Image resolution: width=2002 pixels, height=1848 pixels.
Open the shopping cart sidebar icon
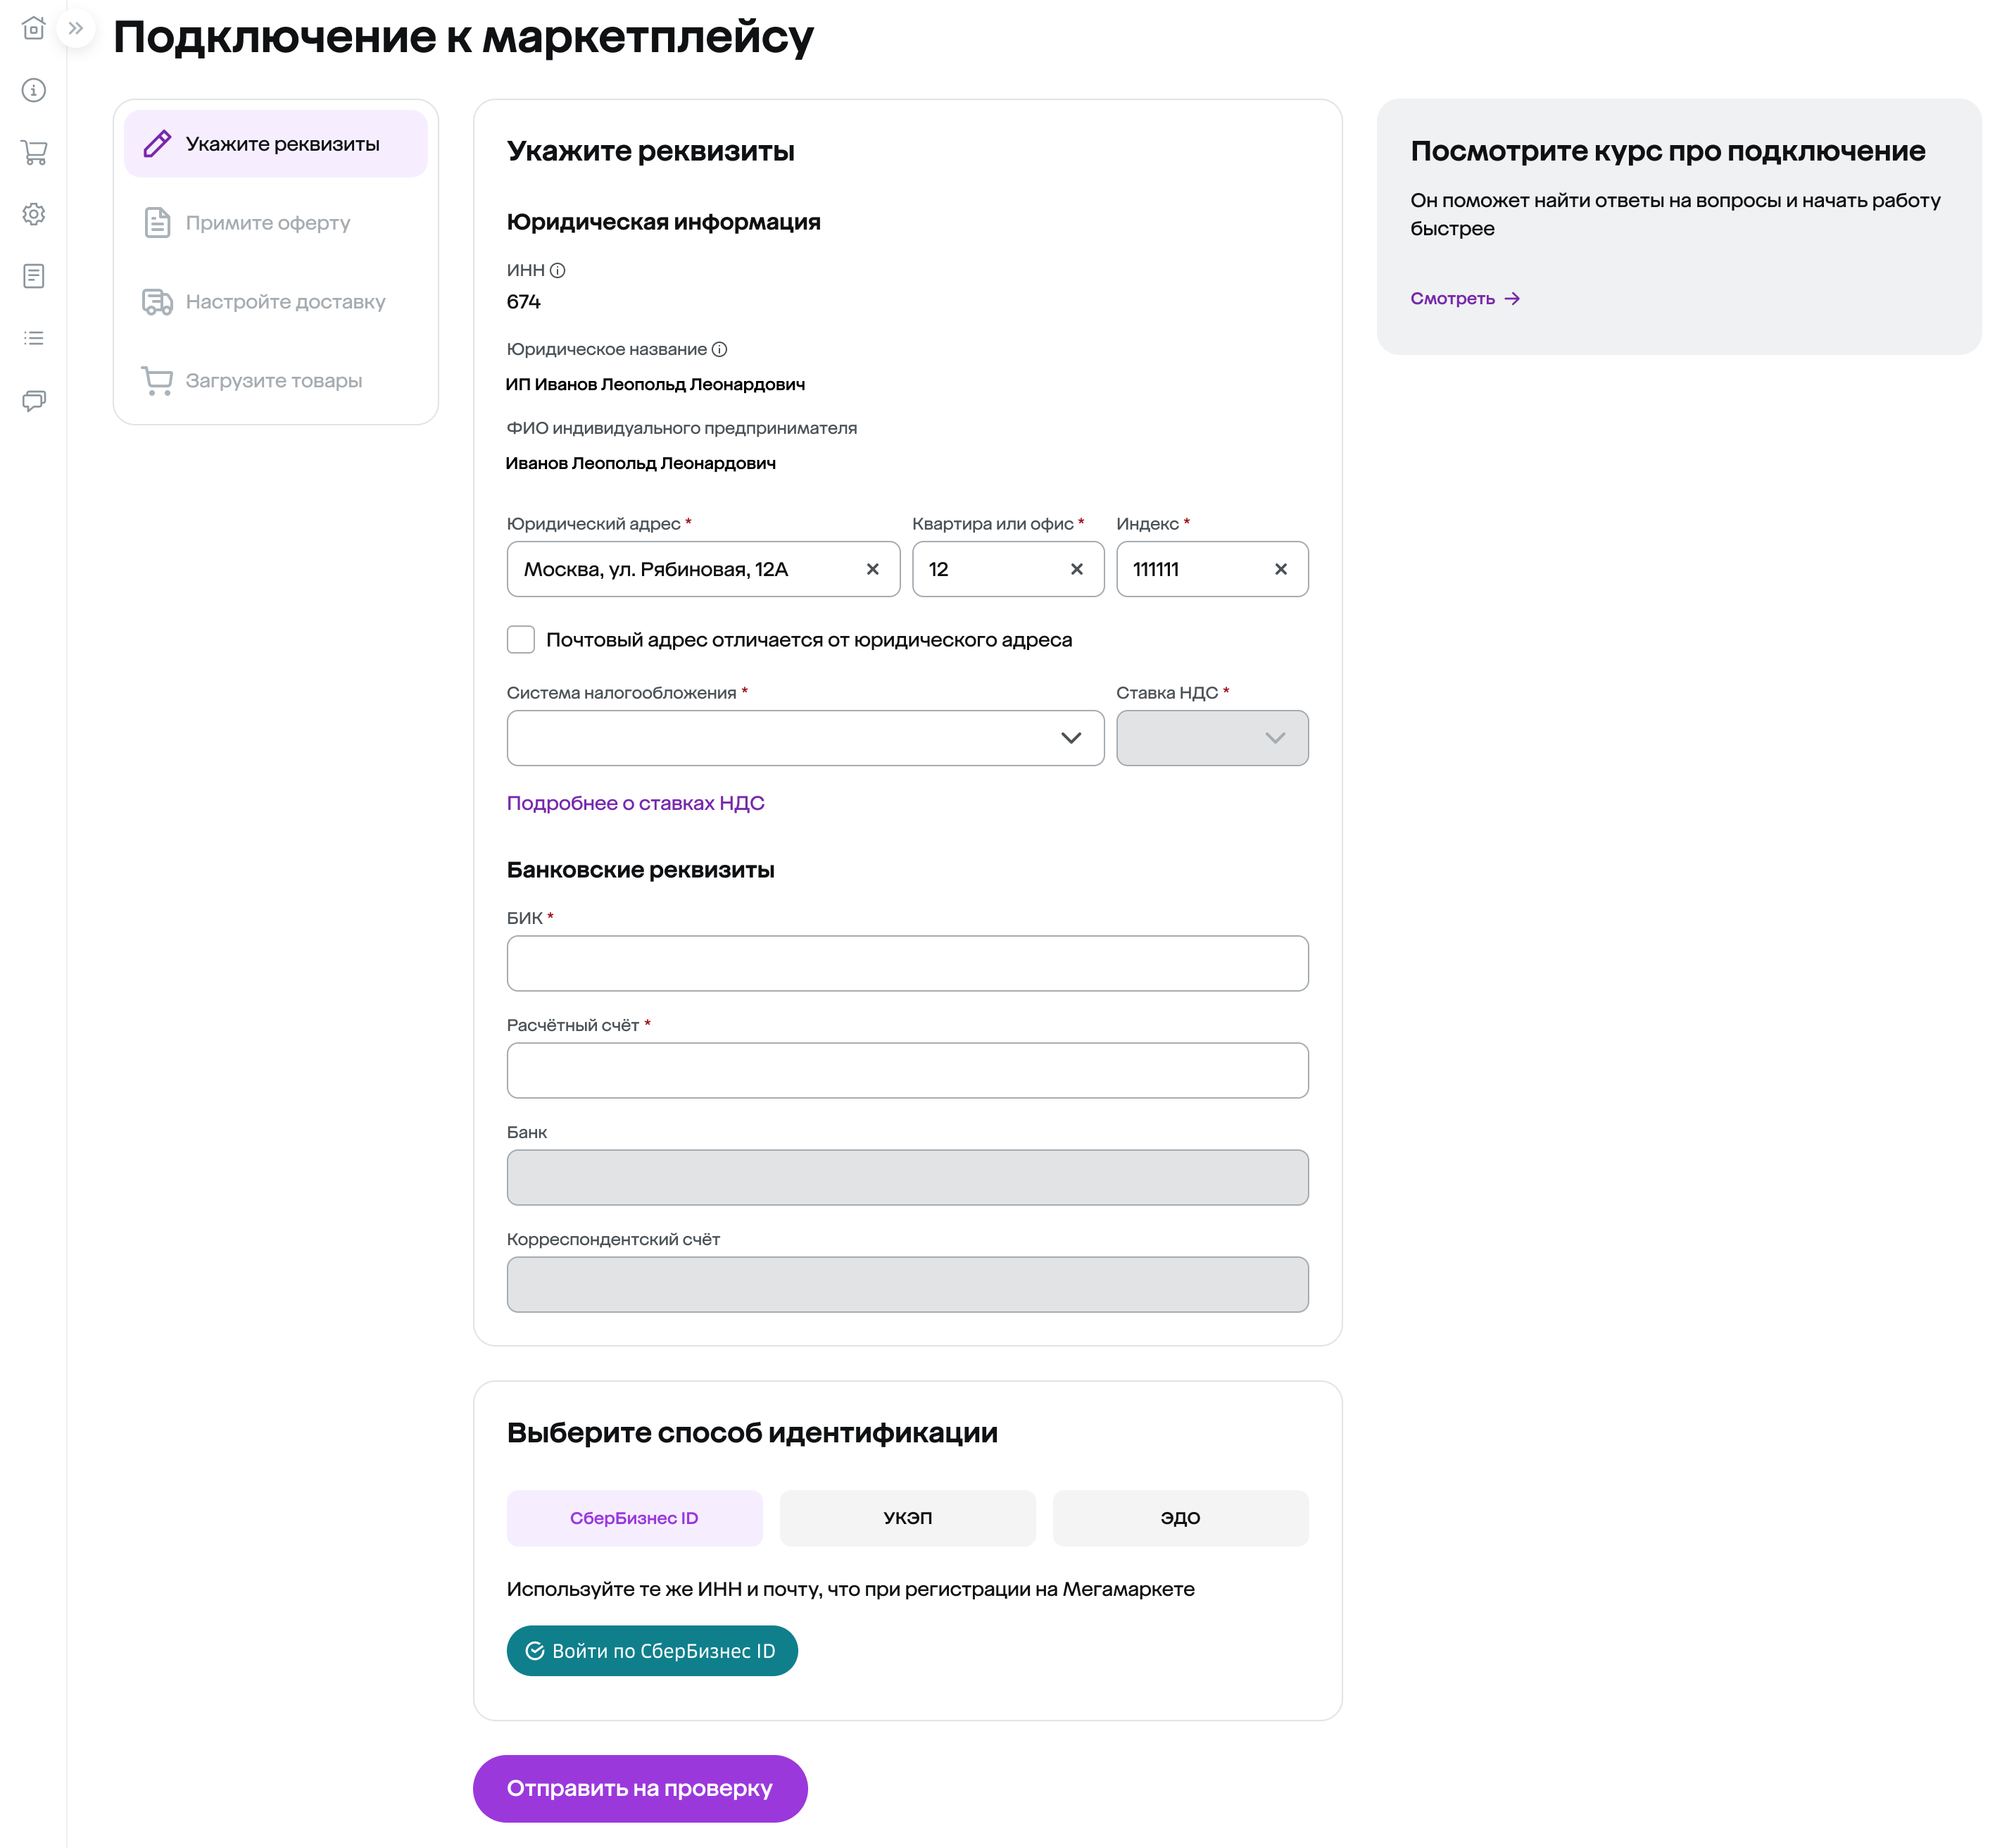(x=34, y=152)
